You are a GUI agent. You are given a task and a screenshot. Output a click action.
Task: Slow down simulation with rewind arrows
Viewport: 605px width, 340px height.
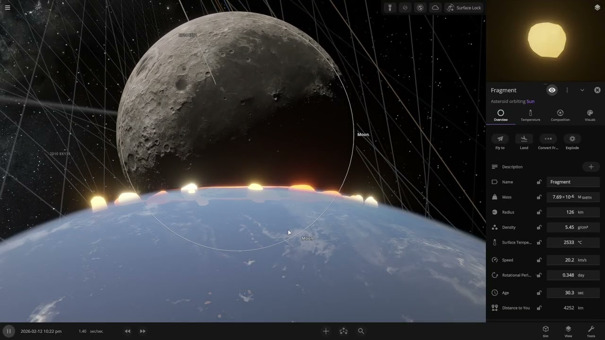click(x=128, y=331)
